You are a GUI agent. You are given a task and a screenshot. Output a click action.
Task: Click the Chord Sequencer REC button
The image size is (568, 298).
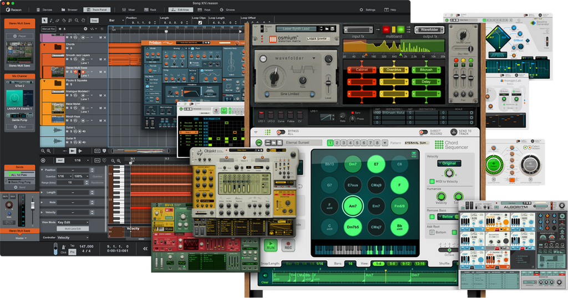288,245
